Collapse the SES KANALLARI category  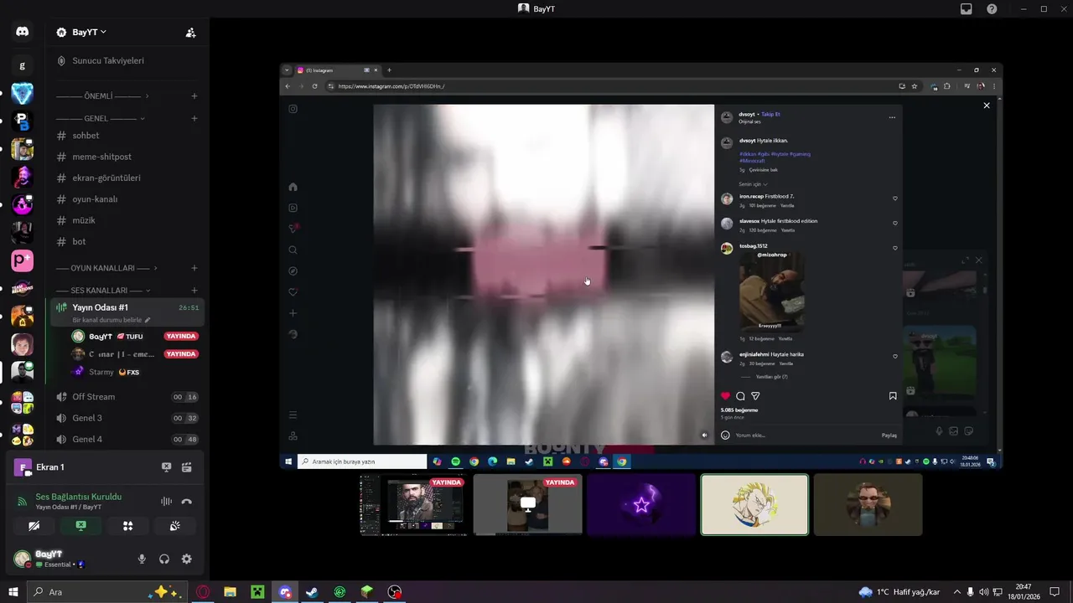click(x=102, y=290)
